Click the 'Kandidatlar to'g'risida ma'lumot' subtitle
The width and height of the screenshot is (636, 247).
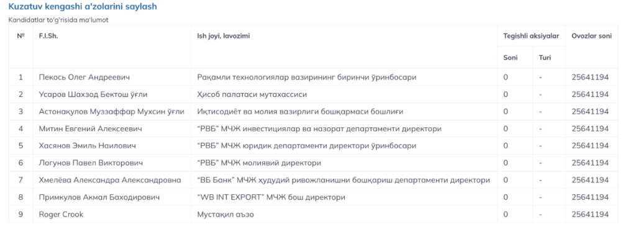coord(58,20)
